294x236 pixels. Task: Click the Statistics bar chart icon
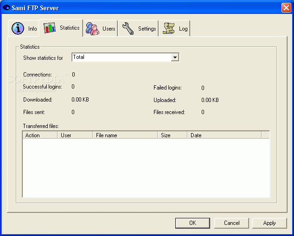(50, 28)
